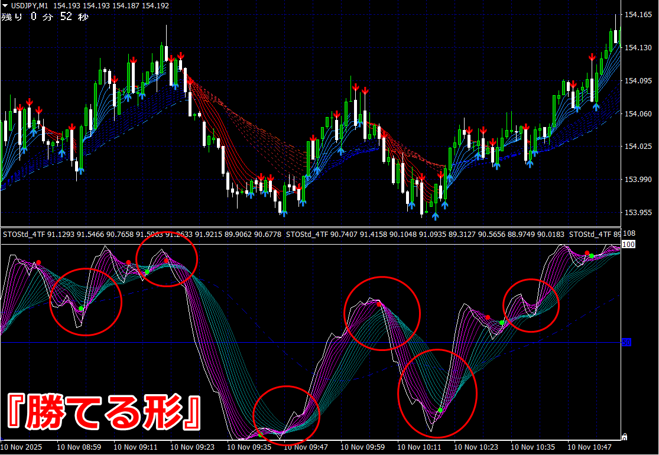This screenshot has width=659, height=455.
Task: Click the STOStd_4TF 90.7407 indicator label
Action: (x=322, y=235)
